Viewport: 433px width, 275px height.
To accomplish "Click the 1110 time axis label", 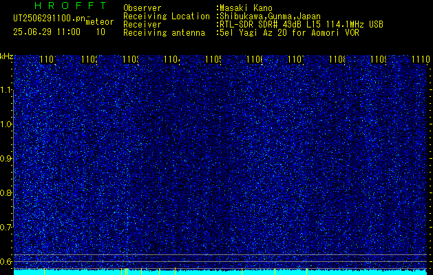I will pyautogui.click(x=421, y=59).
